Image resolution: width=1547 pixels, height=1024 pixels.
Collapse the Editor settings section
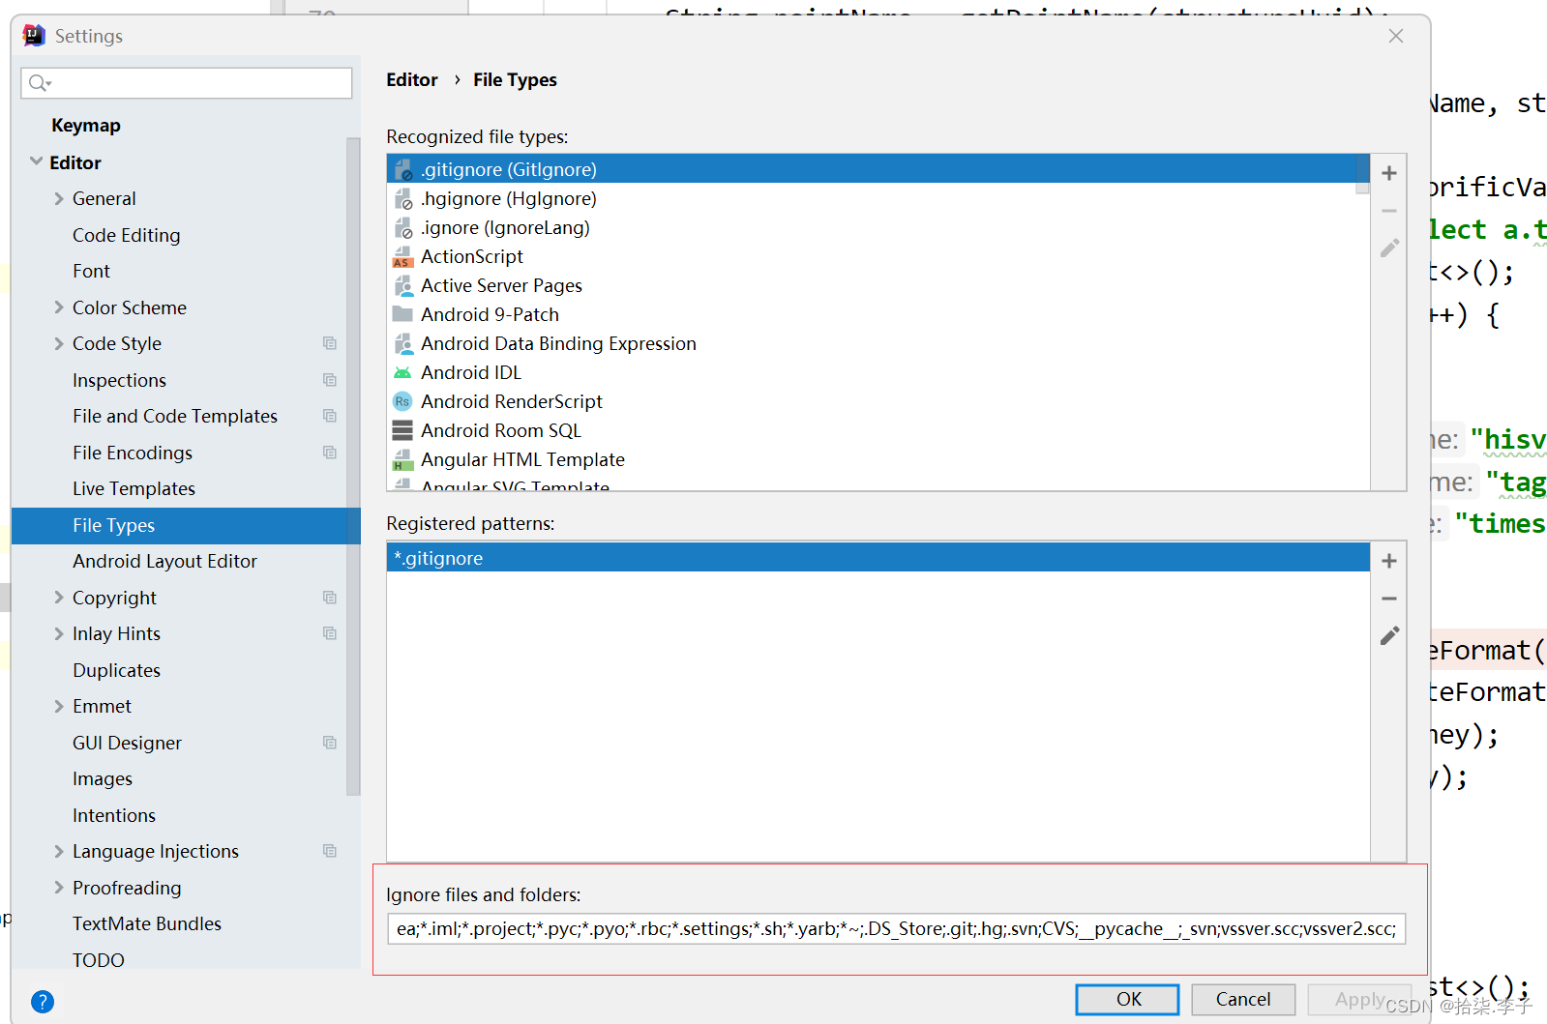tap(37, 161)
